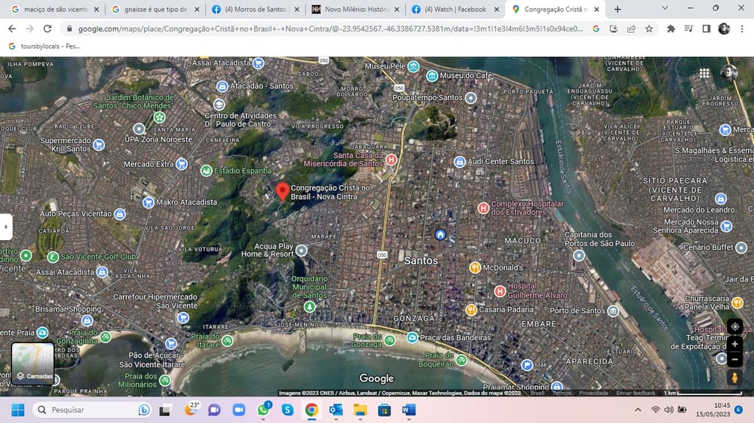754x423 pixels.
Task: Open the Praça das Bandeiras marker
Action: click(x=412, y=337)
